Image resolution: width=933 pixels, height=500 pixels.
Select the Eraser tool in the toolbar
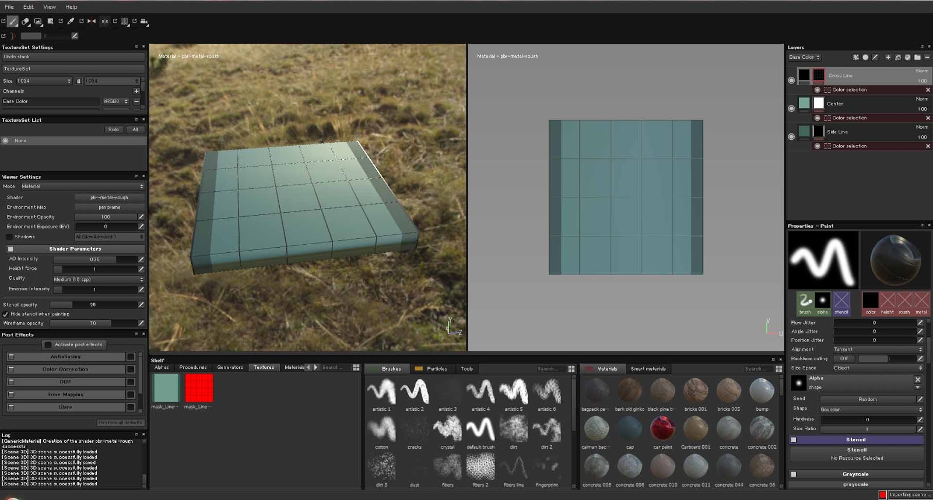(25, 22)
